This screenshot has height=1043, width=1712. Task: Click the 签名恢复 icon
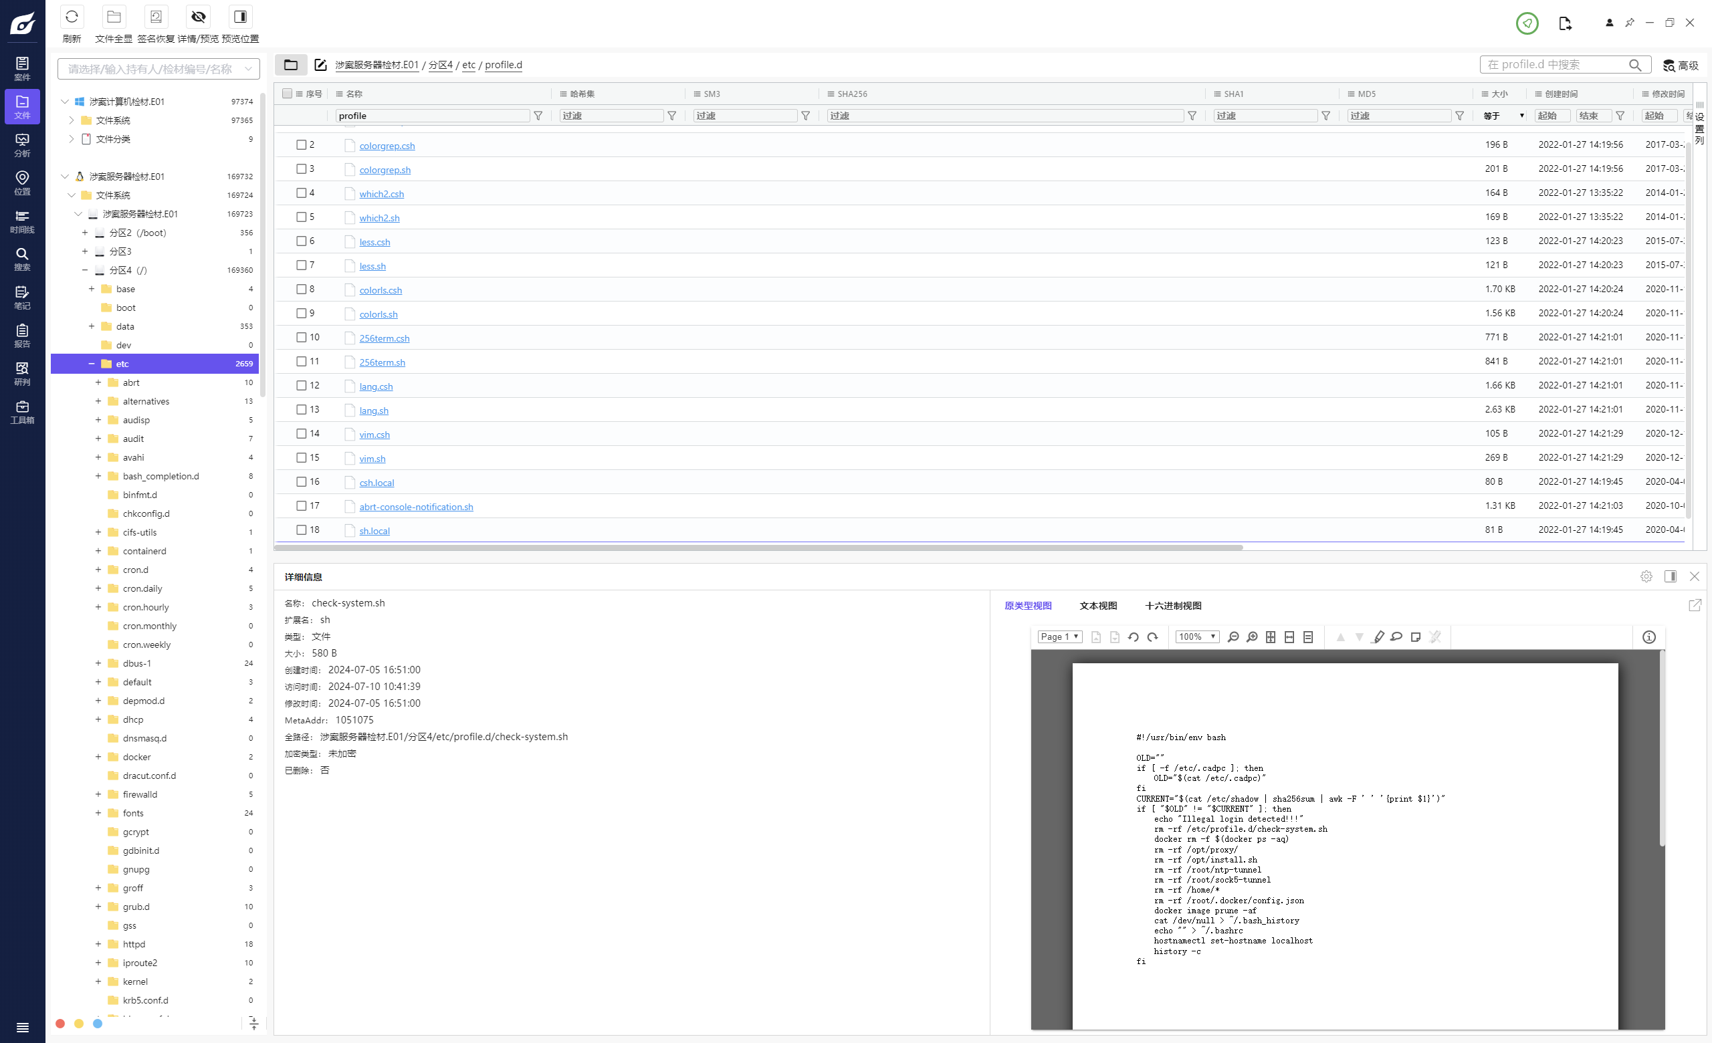[156, 17]
